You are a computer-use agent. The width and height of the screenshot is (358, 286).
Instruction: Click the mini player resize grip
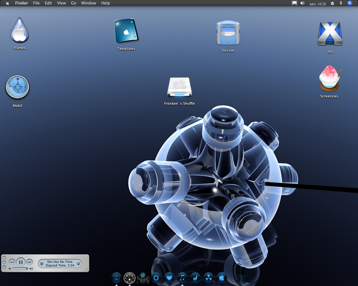pyautogui.click(x=86, y=270)
